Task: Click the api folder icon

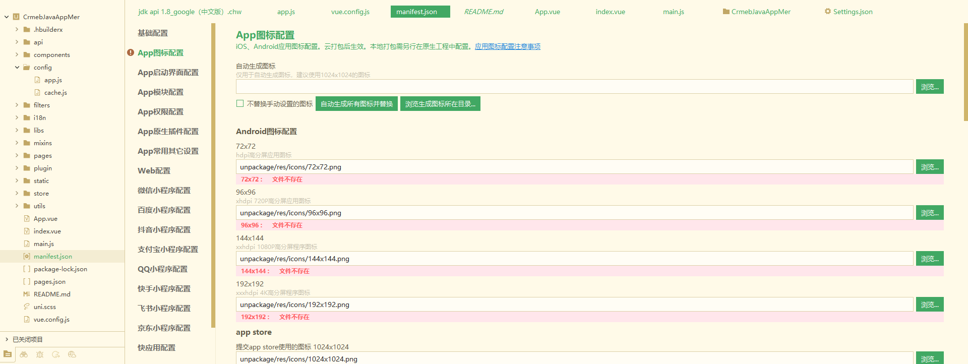Action: [x=27, y=42]
